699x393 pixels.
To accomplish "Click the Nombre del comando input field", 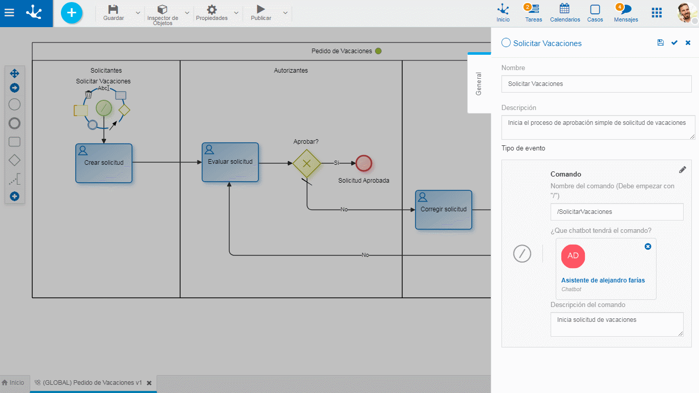I will [x=617, y=212].
